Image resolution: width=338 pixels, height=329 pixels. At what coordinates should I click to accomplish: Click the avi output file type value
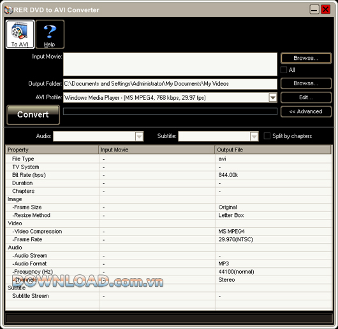pos(222,159)
